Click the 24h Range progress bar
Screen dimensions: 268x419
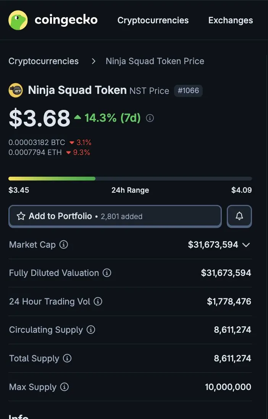pos(130,179)
